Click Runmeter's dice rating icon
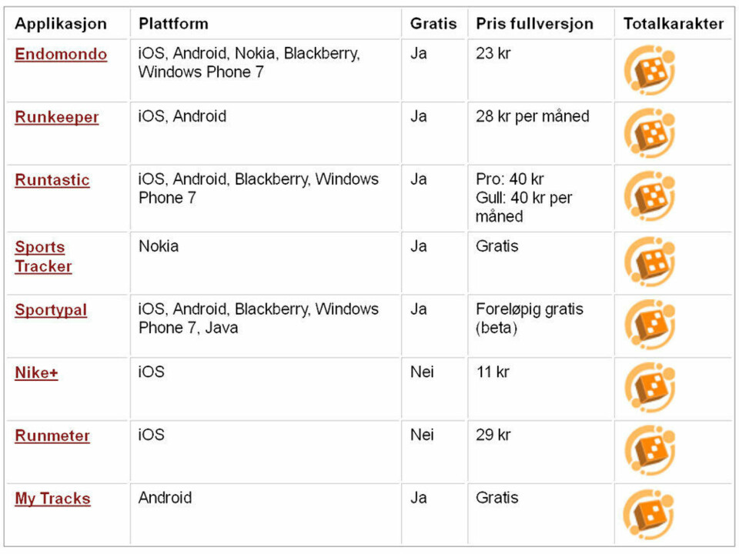The image size is (739, 554). 650,451
